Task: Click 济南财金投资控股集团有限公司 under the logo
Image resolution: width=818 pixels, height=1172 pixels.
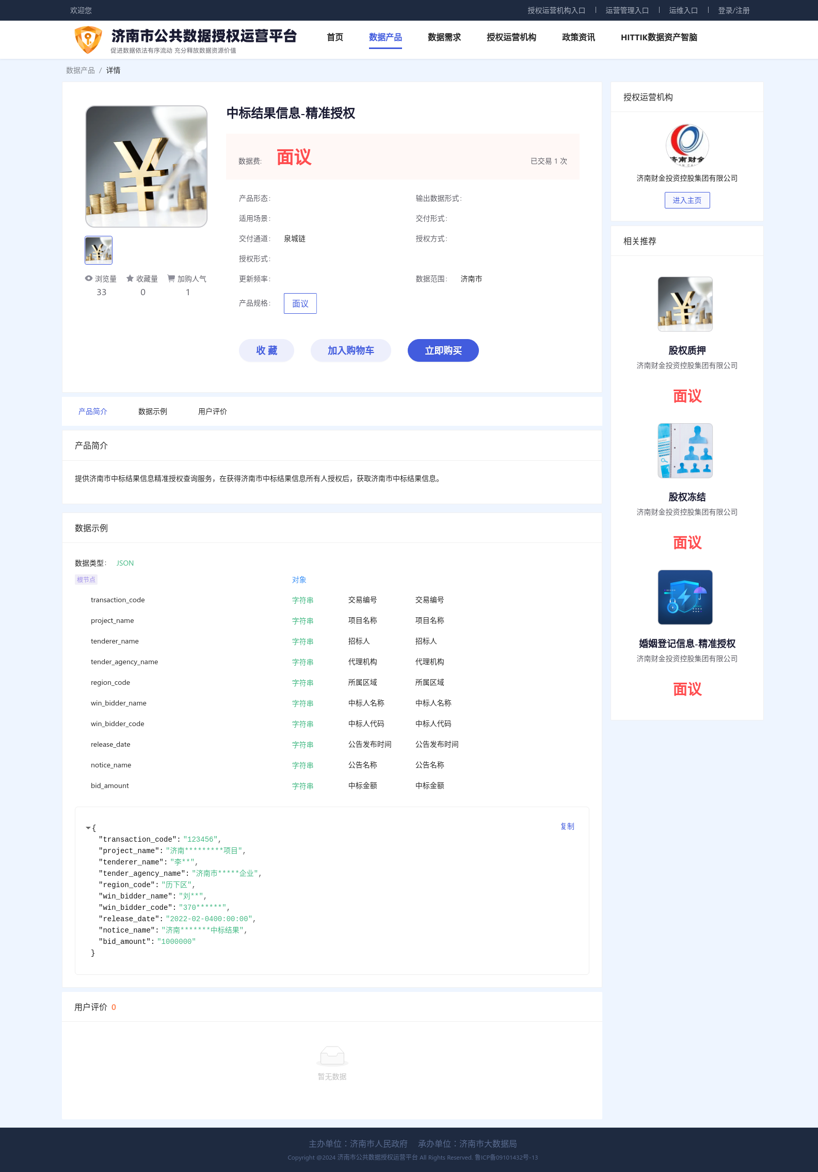Action: (x=687, y=178)
